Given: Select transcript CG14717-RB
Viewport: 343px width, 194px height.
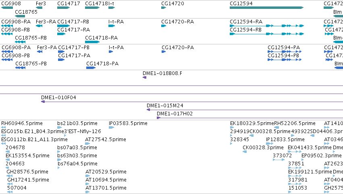Looking at the screenshot, I should pos(73,22).
